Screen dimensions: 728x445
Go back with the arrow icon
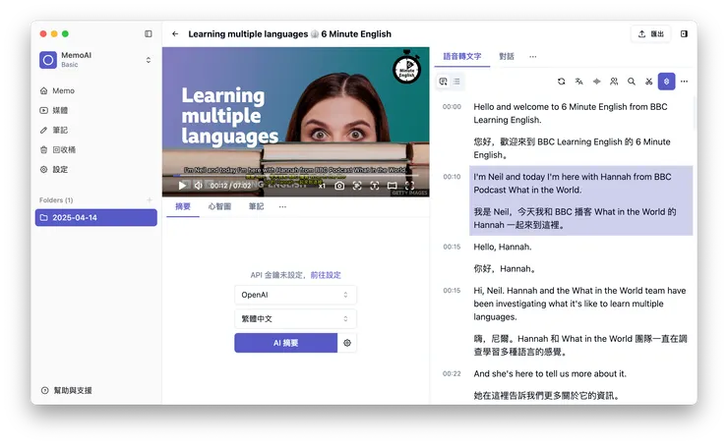(x=175, y=33)
